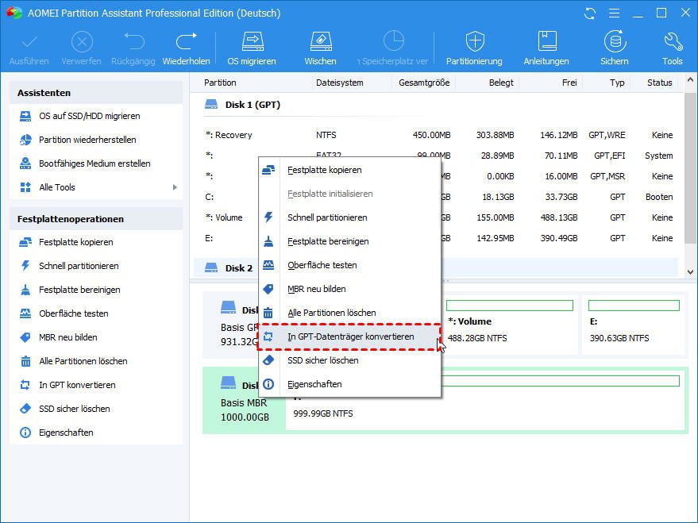Click SSD sicher löschen in sidebar
698x523 pixels.
[96, 409]
